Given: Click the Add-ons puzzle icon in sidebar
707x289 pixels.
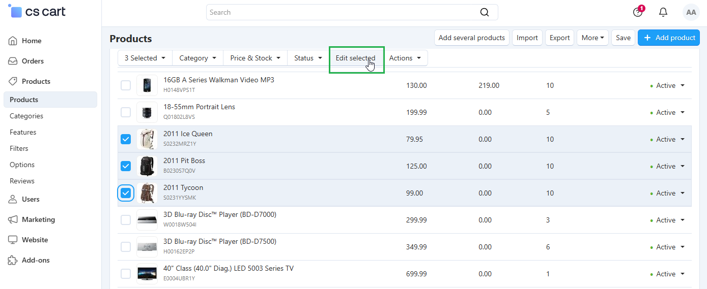Looking at the screenshot, I should pos(13,260).
